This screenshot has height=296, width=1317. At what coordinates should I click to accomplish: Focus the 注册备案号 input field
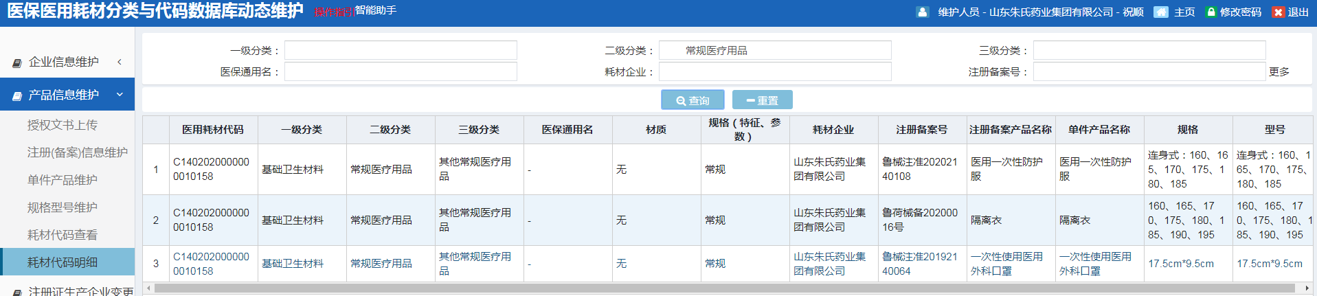point(1149,71)
